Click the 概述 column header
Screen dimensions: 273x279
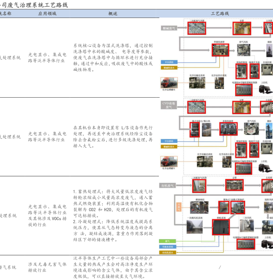pyautogui.click(x=113, y=13)
